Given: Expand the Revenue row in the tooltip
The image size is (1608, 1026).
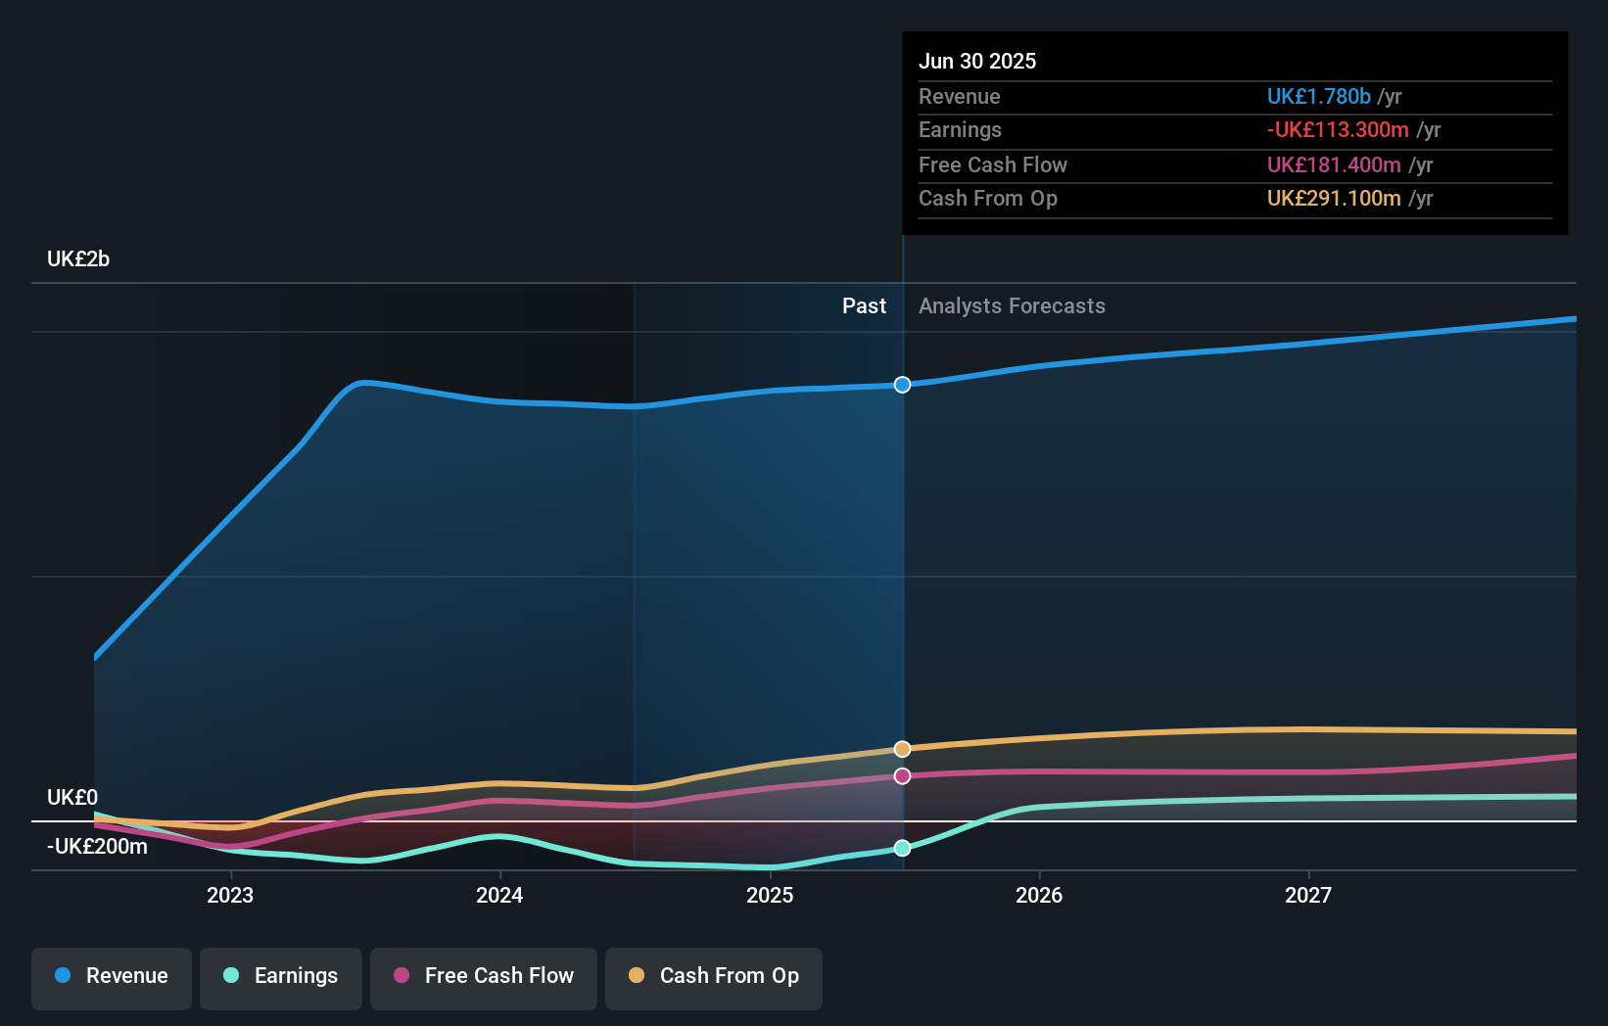Looking at the screenshot, I should 960,97.
